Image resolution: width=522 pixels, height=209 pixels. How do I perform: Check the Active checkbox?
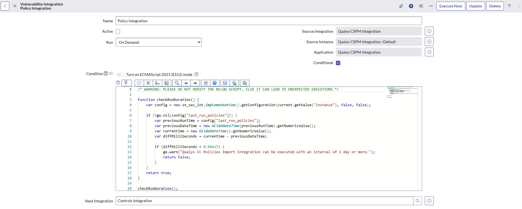tap(118, 32)
